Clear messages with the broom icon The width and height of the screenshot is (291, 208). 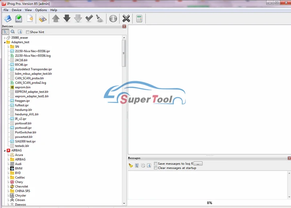pyautogui.click(x=131, y=166)
